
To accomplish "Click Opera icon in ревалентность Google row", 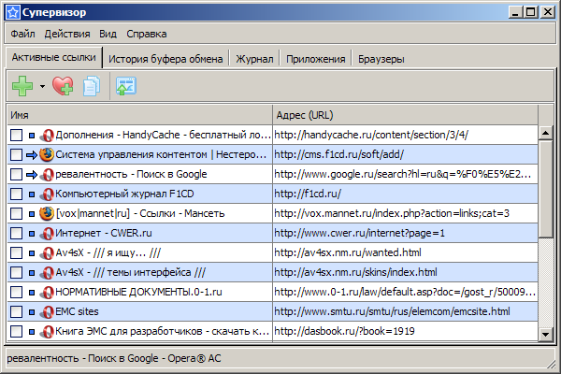I will pyautogui.click(x=47, y=175).
